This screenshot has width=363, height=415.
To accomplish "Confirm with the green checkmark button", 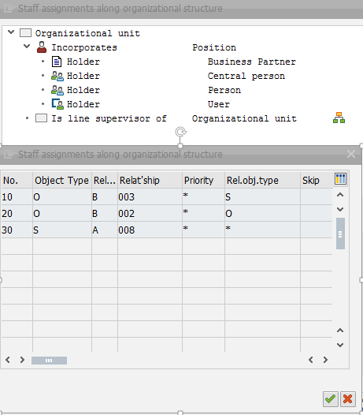I will (331, 399).
